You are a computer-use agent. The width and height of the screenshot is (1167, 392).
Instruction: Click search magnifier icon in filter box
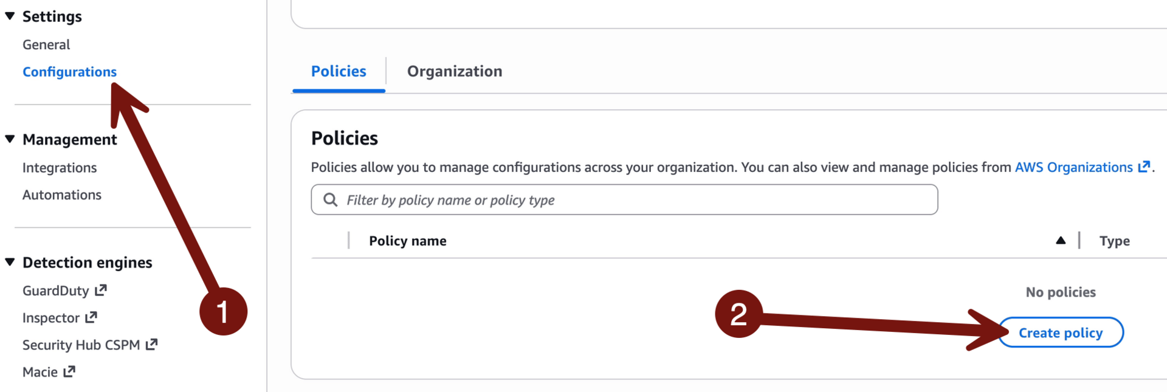pos(330,200)
